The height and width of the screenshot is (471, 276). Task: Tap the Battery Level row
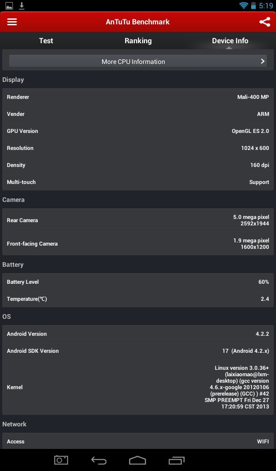point(138,282)
